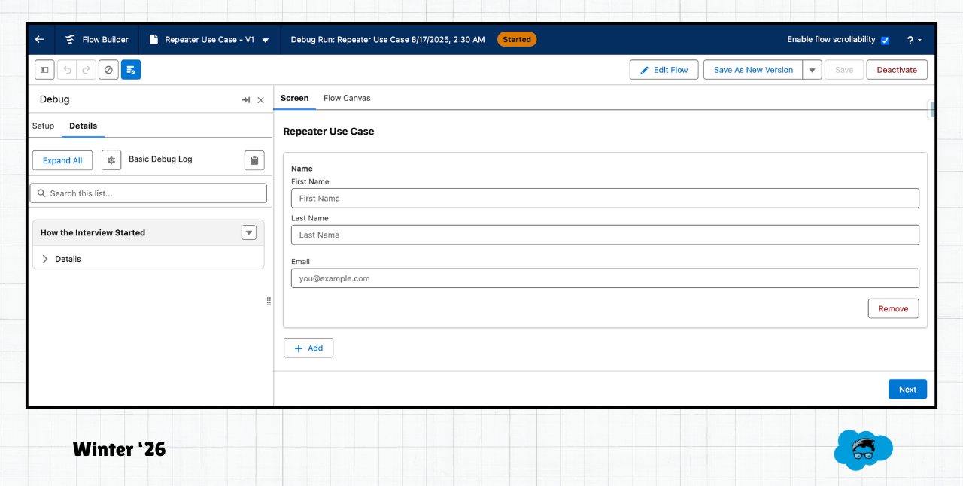The width and height of the screenshot is (963, 486).
Task: Toggle the left panel sidebar icon
Action: click(x=44, y=70)
